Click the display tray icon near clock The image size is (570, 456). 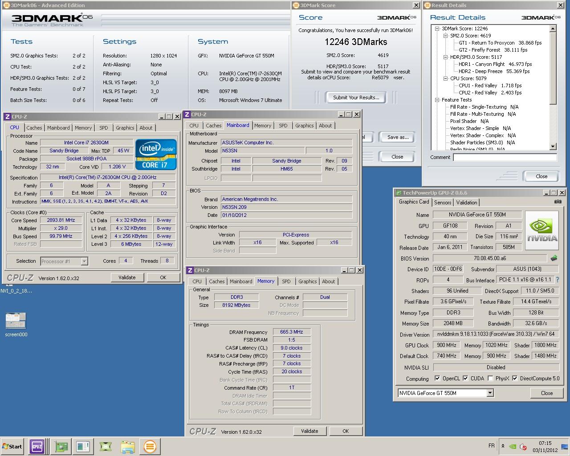pyautogui.click(x=564, y=447)
